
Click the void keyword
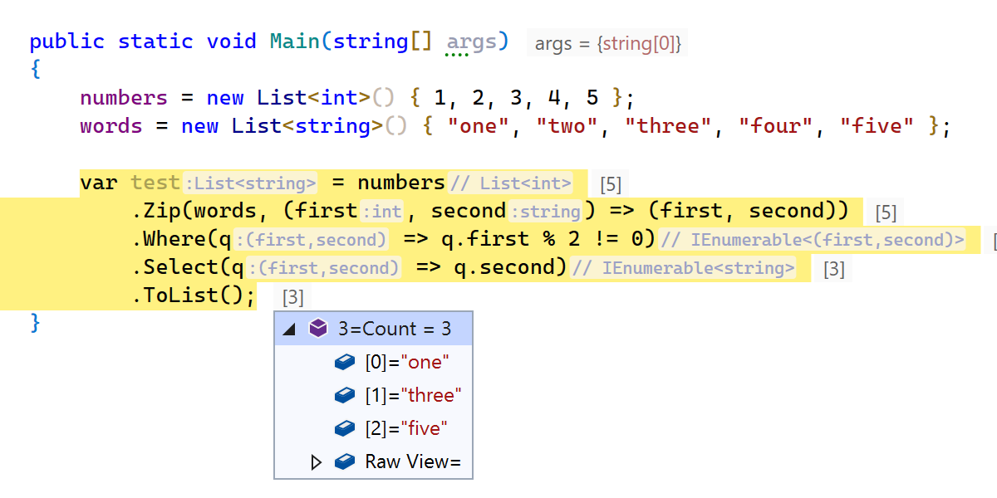point(232,41)
